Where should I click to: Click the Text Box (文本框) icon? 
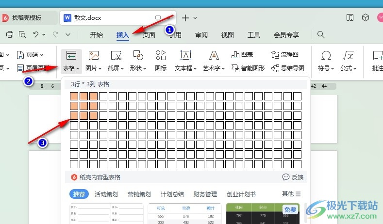[x=185, y=56]
